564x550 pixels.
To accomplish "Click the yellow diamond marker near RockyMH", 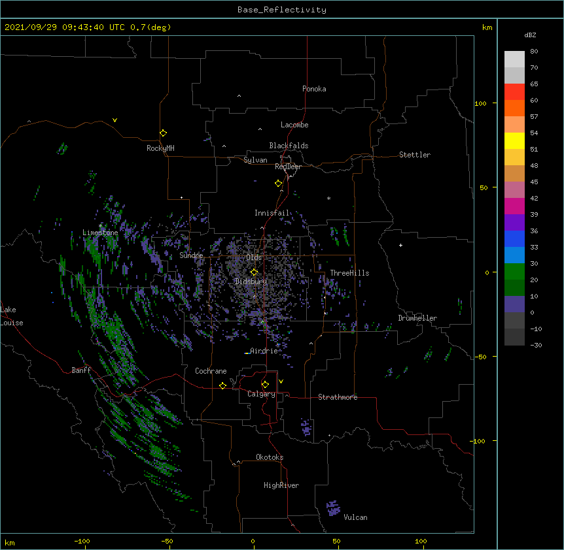I will [x=164, y=133].
